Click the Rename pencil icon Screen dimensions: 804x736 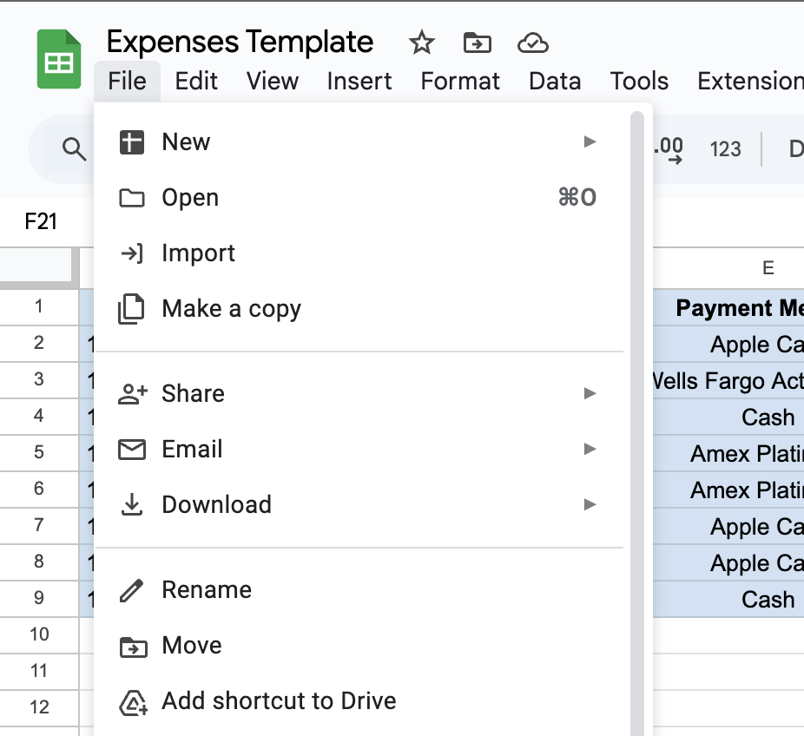[132, 590]
